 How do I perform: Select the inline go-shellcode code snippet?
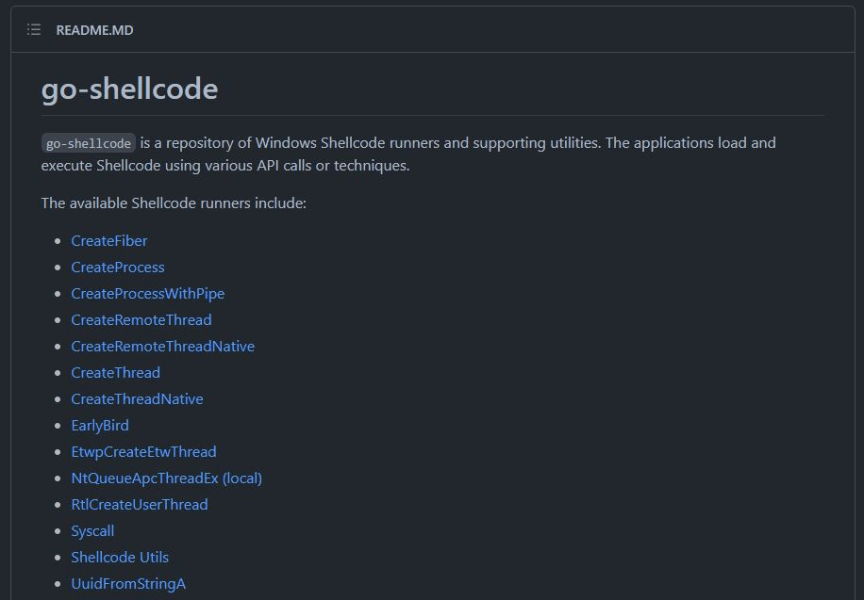click(x=88, y=143)
